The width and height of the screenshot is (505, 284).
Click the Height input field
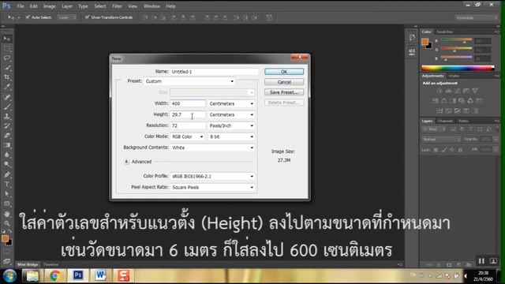[x=188, y=114]
